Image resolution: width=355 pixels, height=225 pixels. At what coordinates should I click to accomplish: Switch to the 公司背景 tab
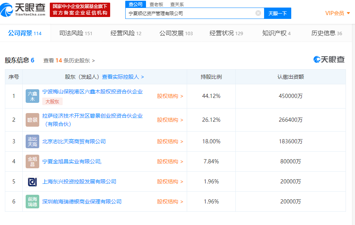(x=25, y=33)
